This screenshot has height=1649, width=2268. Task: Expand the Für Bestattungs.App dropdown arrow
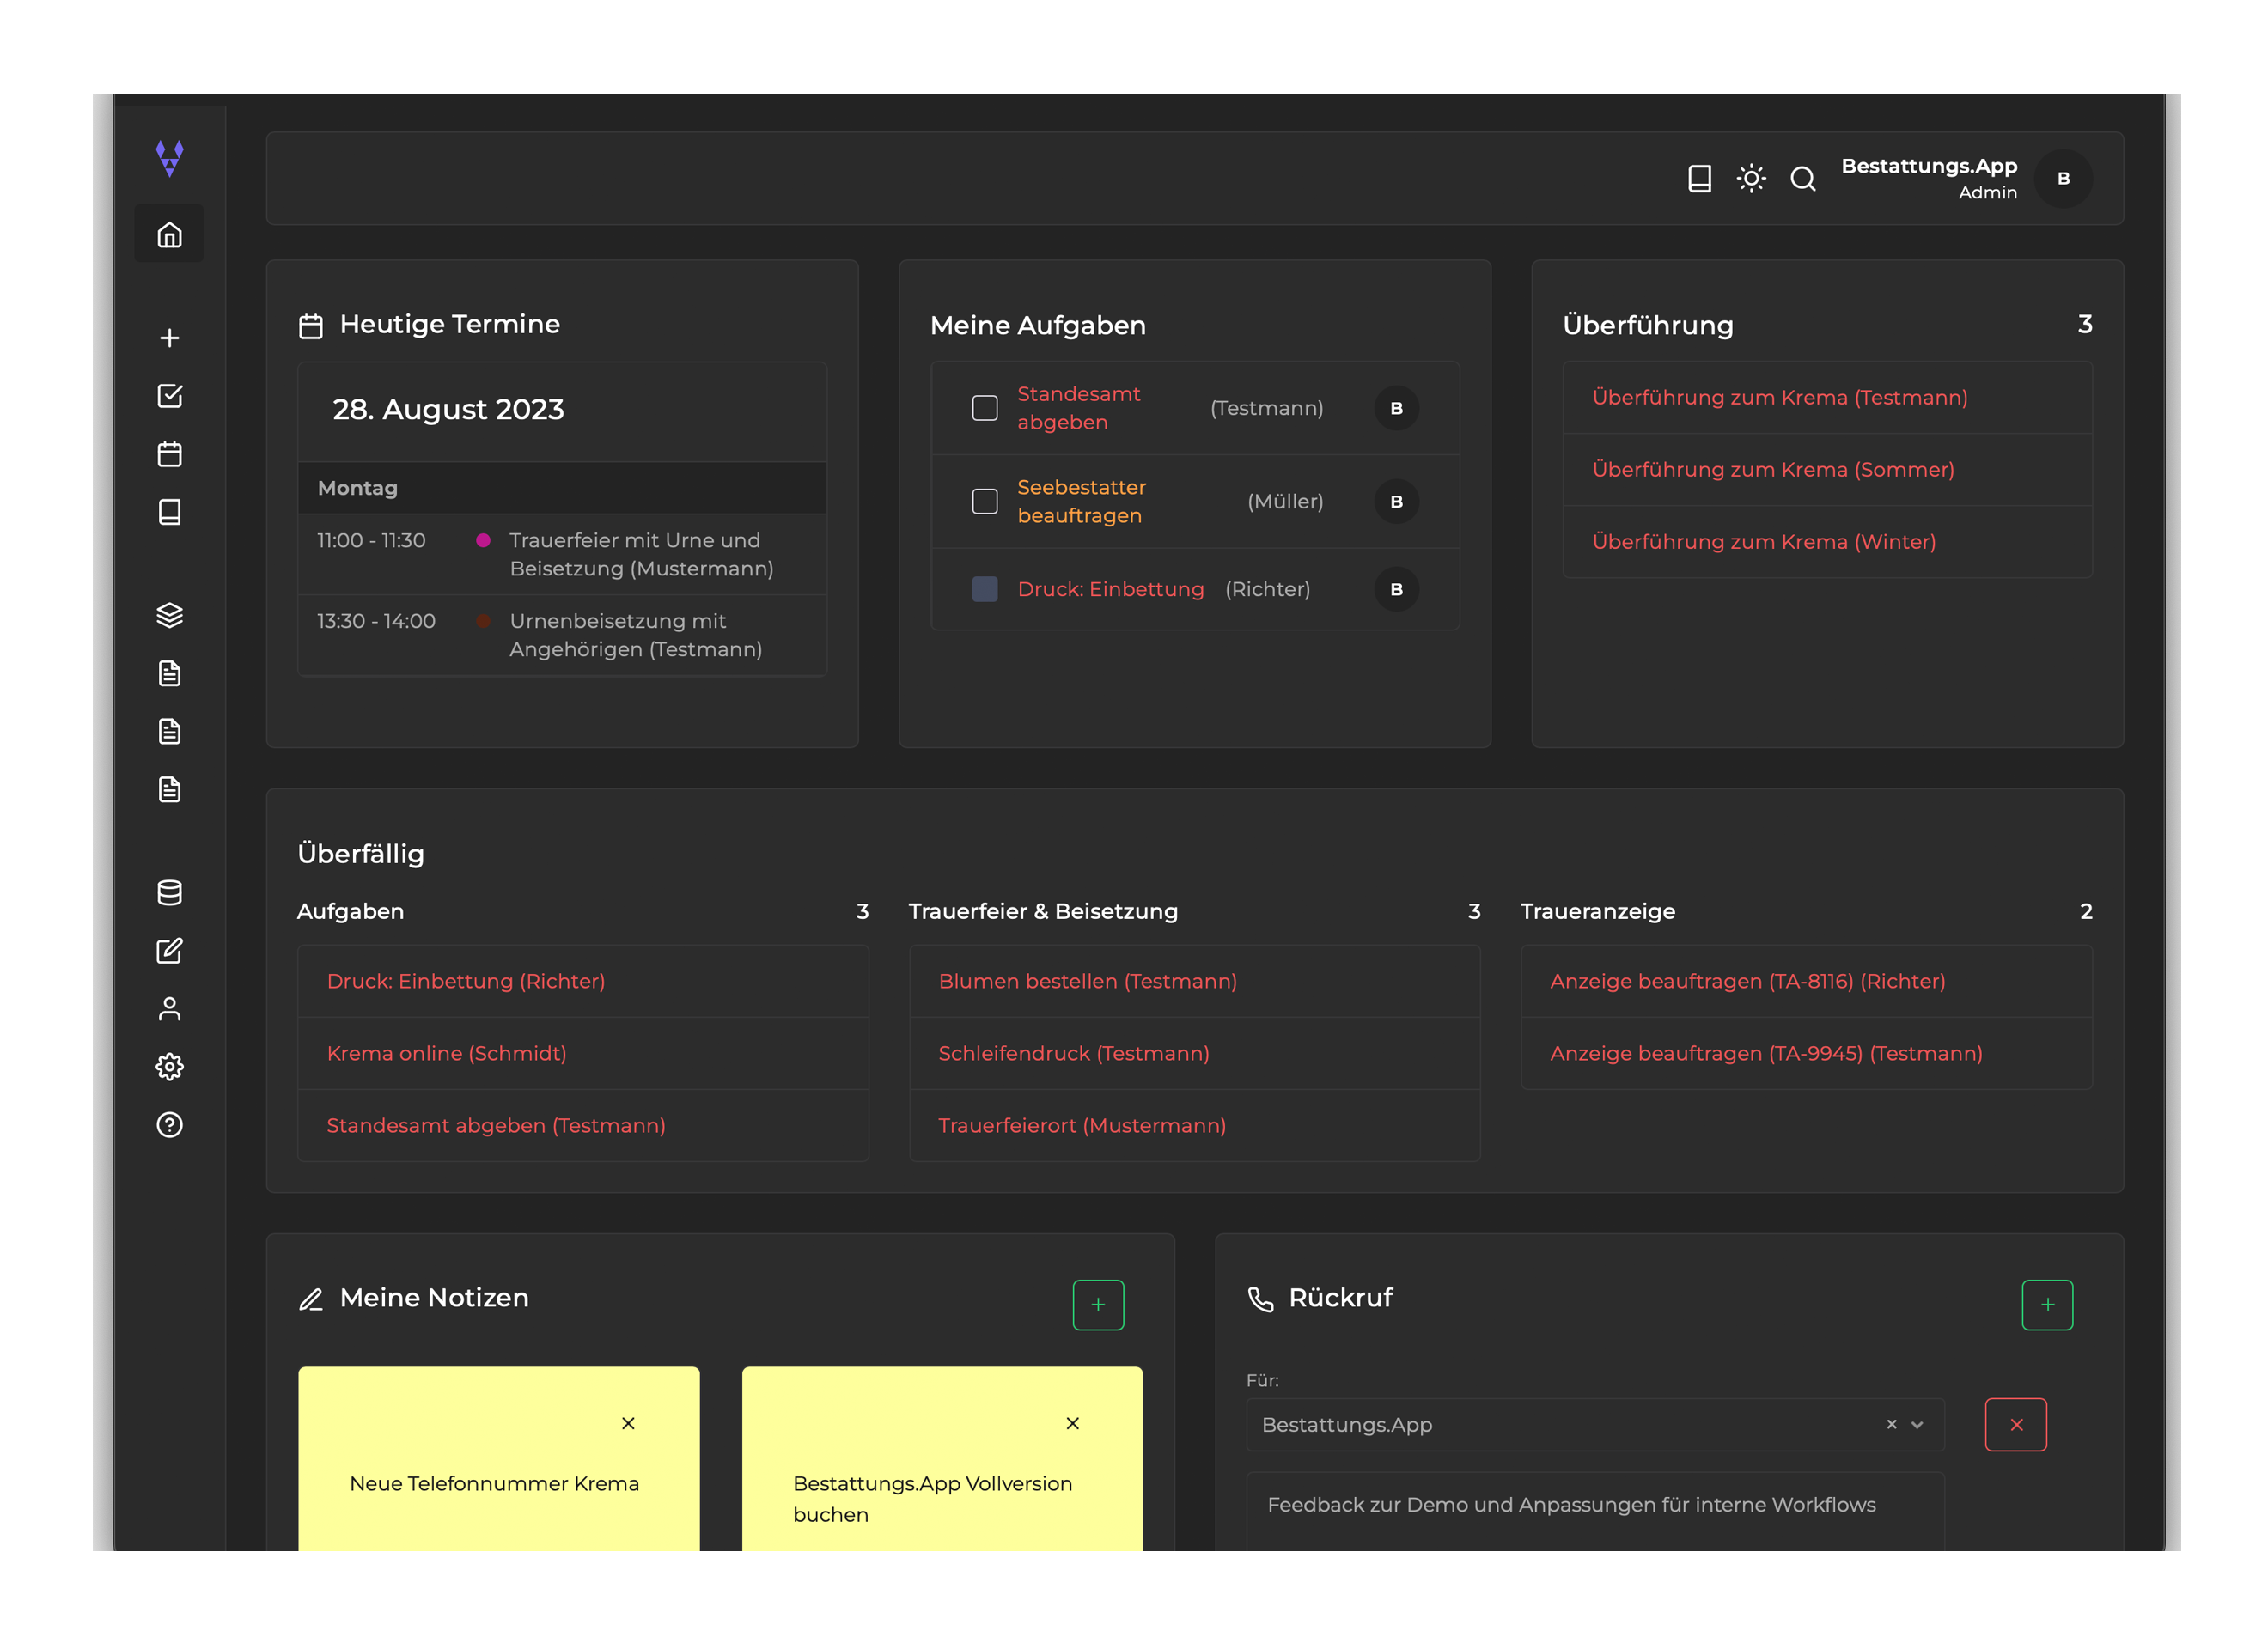(x=1917, y=1425)
